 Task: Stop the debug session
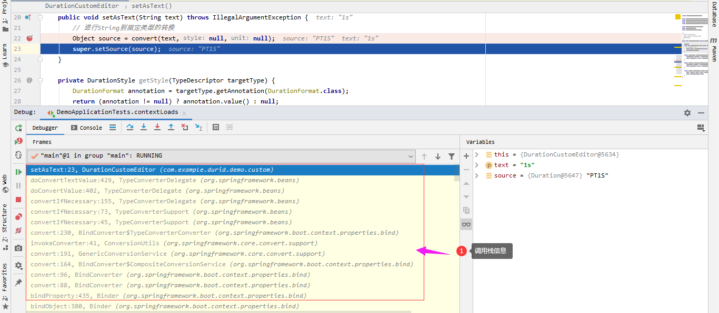18,200
